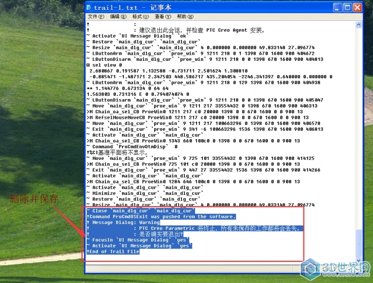
Task: Maximize the trail-1.txt Notepad window
Action: [347, 8]
